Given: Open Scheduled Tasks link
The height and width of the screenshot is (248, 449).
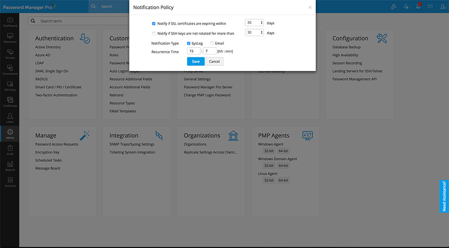Looking at the screenshot, I should [48, 160].
